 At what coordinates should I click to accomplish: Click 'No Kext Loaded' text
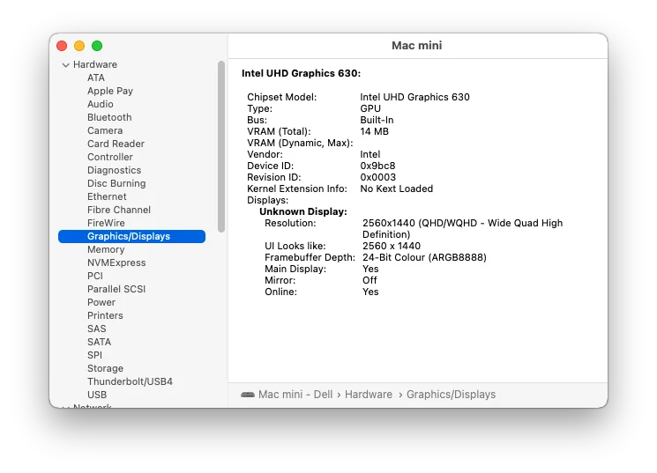click(x=396, y=188)
